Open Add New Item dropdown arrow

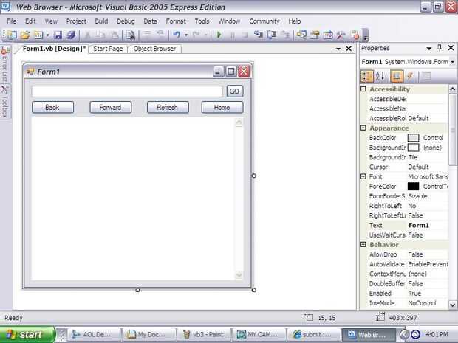tap(47, 35)
